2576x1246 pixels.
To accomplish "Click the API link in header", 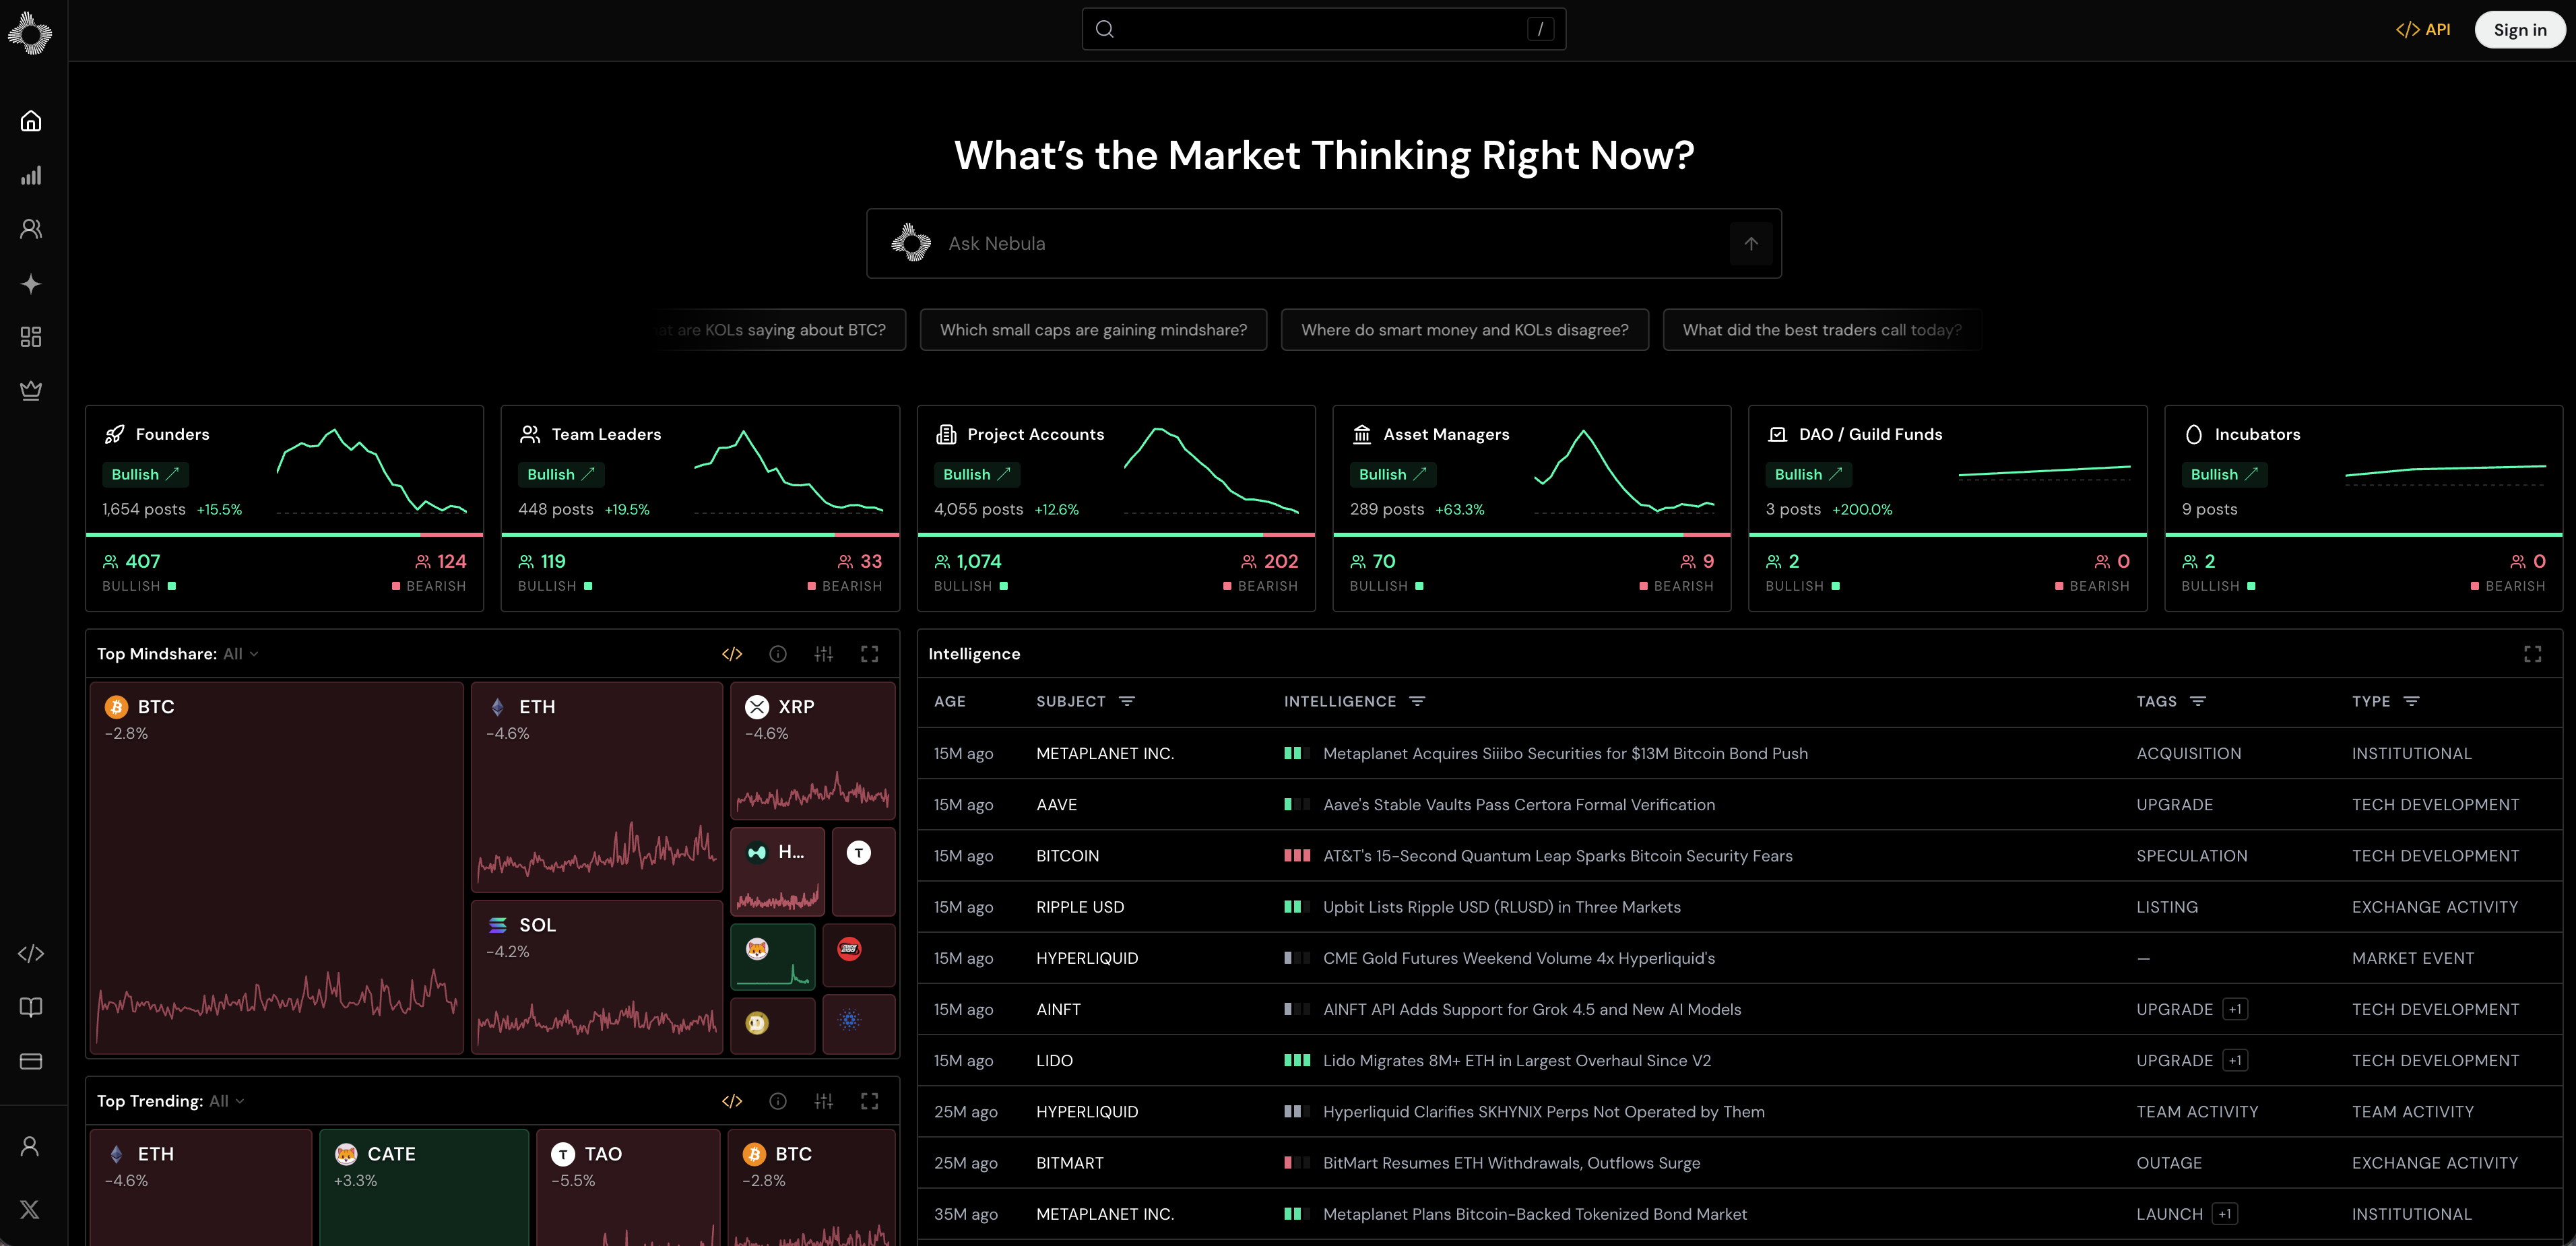I will click(x=2423, y=30).
